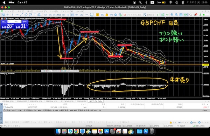The height and width of the screenshot is (136, 210).
Task: Open the Insert (I) menu
Action: (x=30, y=12)
